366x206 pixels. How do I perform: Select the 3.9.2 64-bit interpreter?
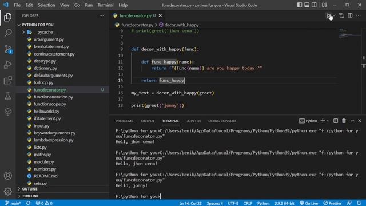pos(284,203)
